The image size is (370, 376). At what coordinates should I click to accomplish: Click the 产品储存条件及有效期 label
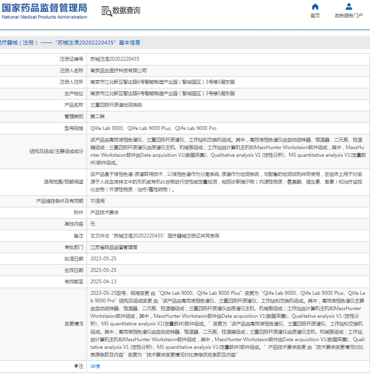(60, 201)
